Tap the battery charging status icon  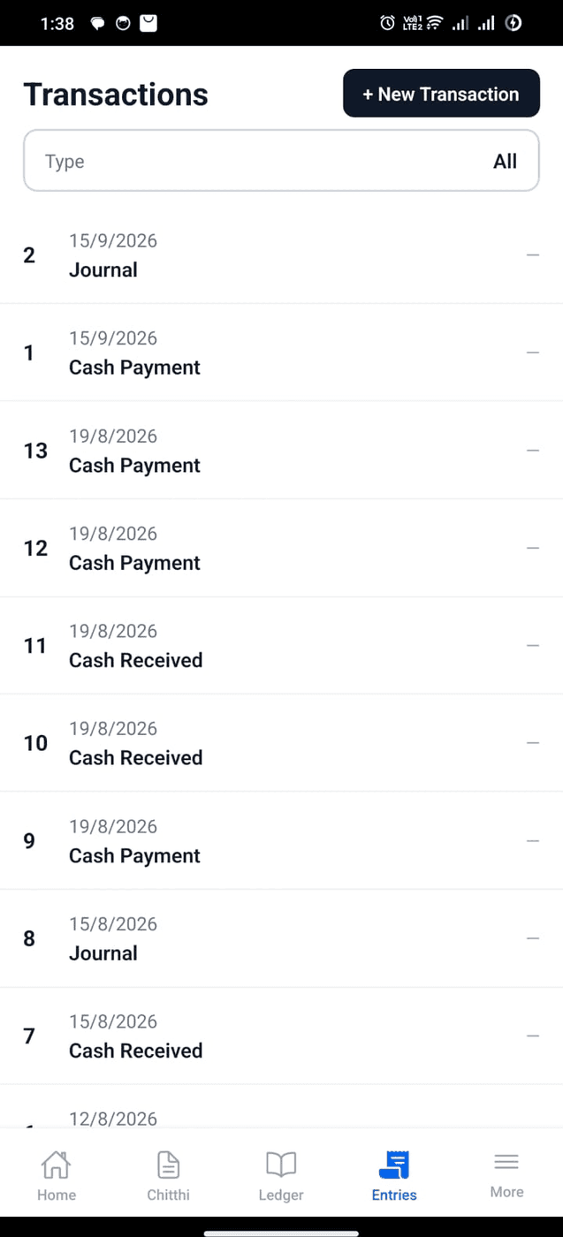(514, 24)
